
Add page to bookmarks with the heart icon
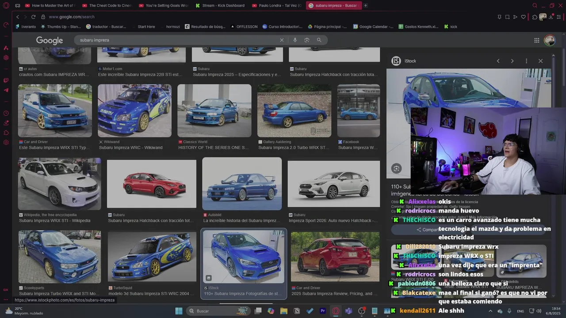pos(524,17)
